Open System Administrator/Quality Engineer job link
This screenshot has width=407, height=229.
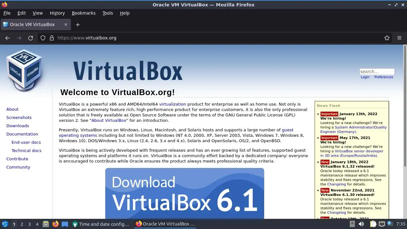[x=354, y=129]
